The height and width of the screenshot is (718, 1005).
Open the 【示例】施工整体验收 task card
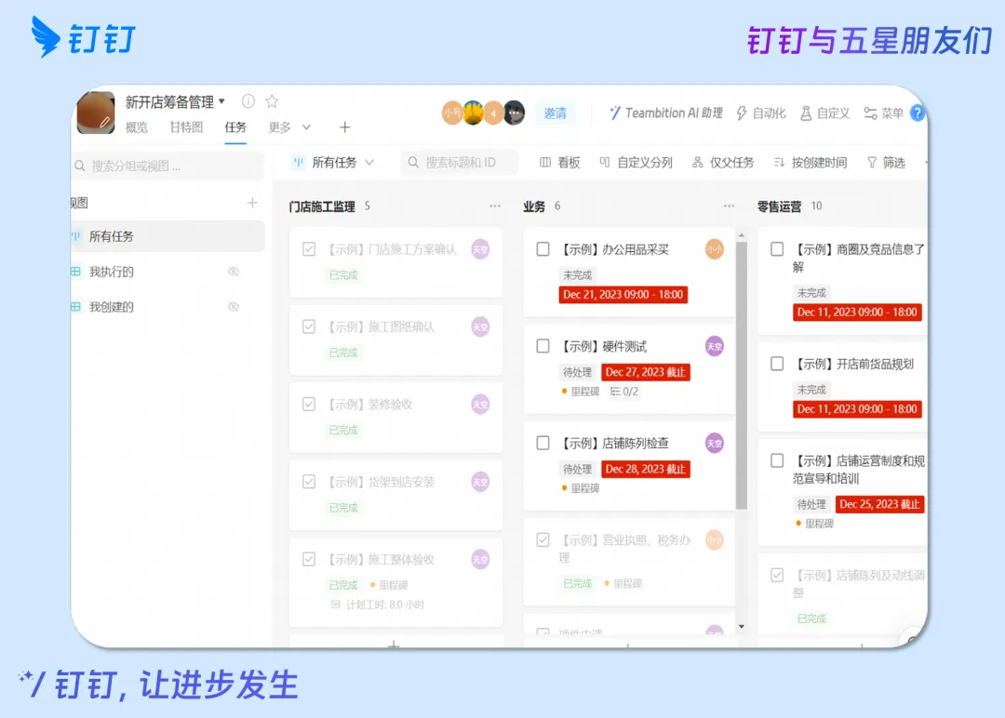tap(395, 582)
